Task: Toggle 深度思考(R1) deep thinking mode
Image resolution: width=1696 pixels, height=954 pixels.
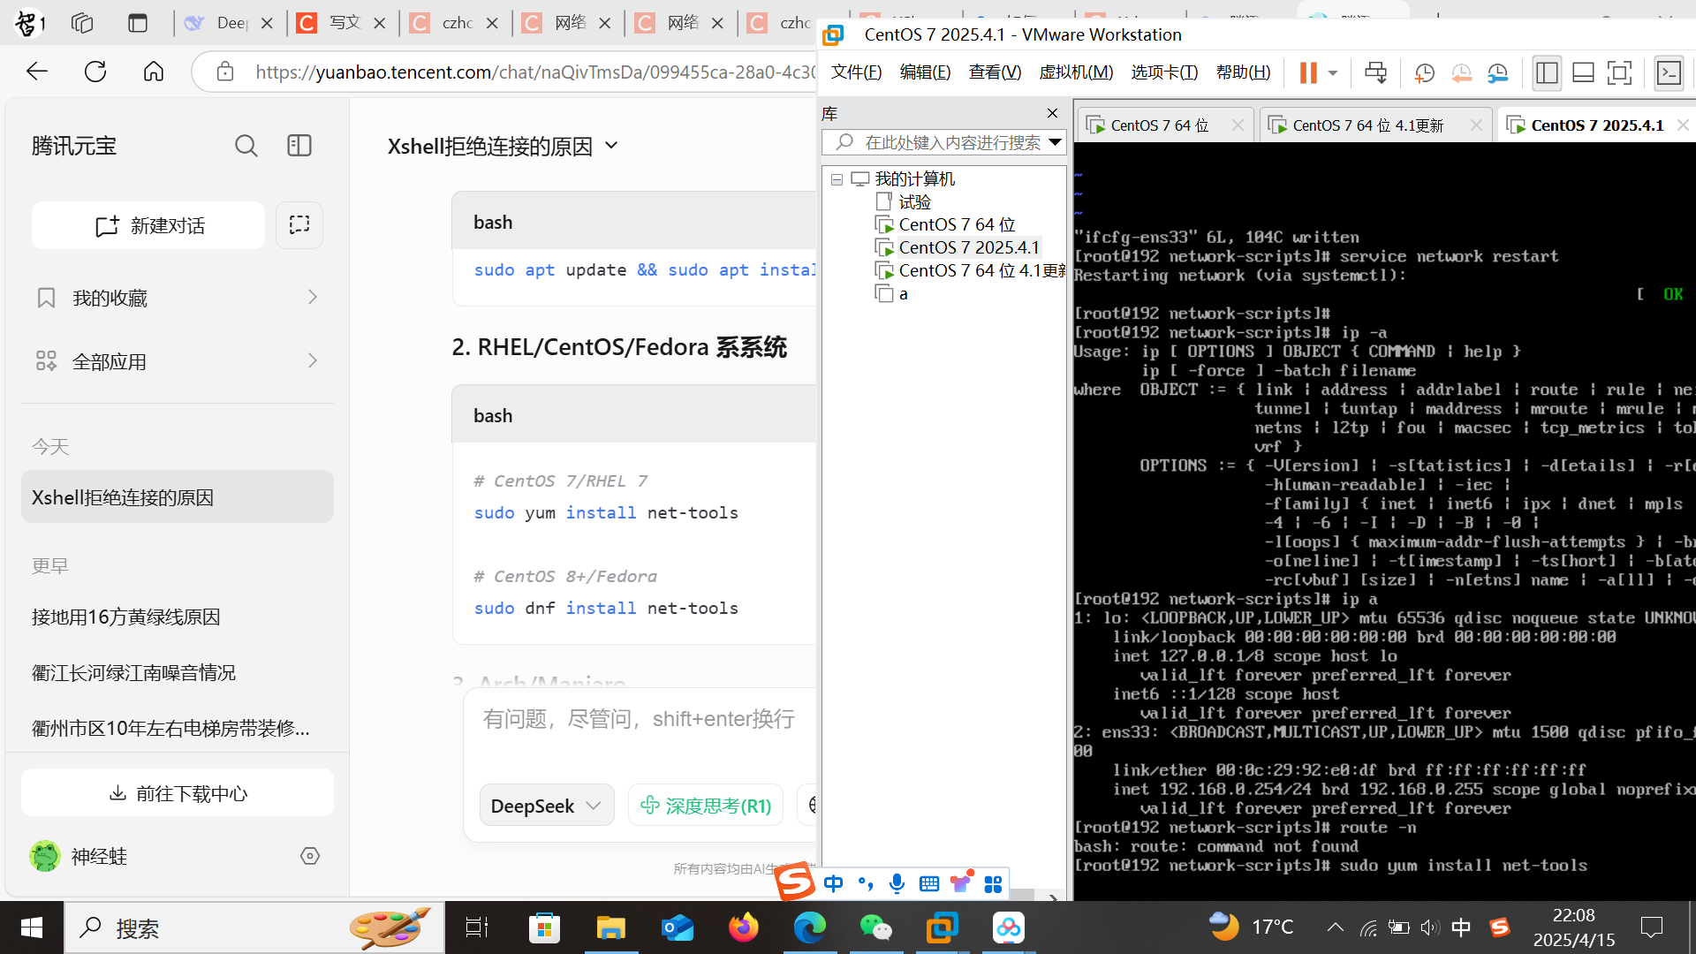Action: (x=706, y=806)
